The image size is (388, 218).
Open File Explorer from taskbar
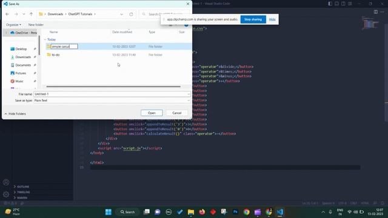pyautogui.click(x=191, y=212)
